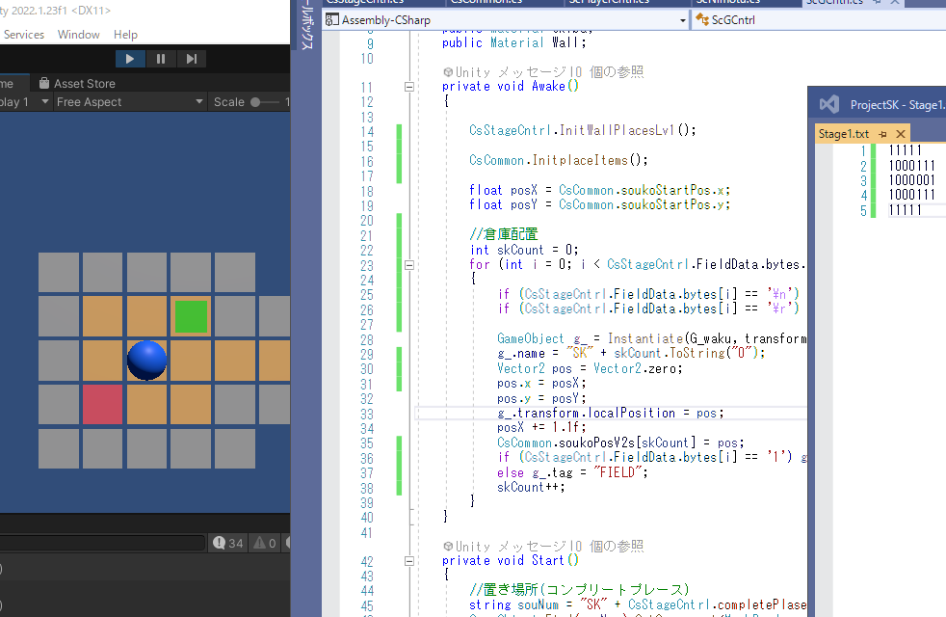The width and height of the screenshot is (946, 617).
Task: Click the line 'float posX = CsCommon.soukoStartPos.x;'
Action: [600, 190]
